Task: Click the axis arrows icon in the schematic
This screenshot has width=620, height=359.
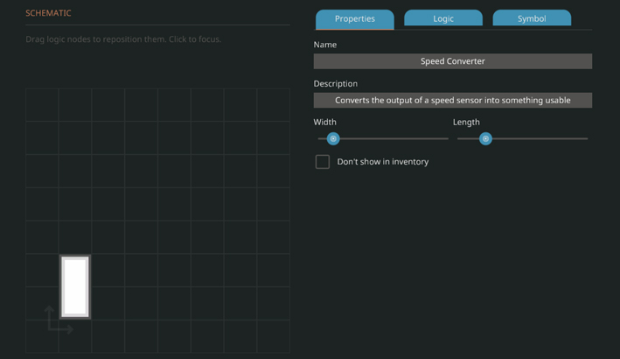Action: click(58, 320)
